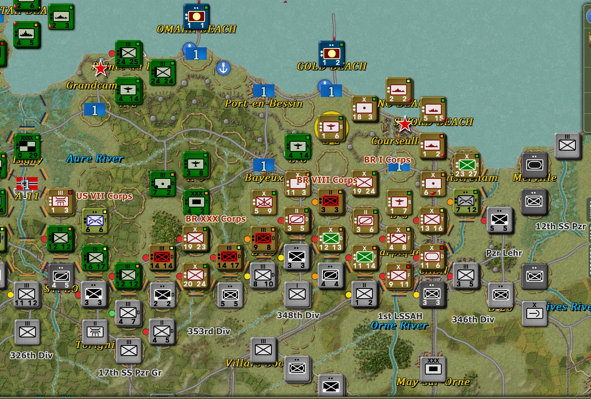This screenshot has width=591, height=399.
Task: Select the green naval unit 2-3
Action: pos(61,17)
